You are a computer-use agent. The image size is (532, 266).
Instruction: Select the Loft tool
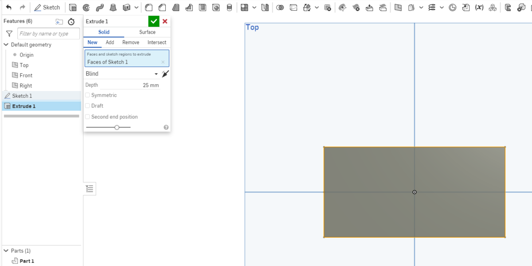pyautogui.click(x=113, y=7)
